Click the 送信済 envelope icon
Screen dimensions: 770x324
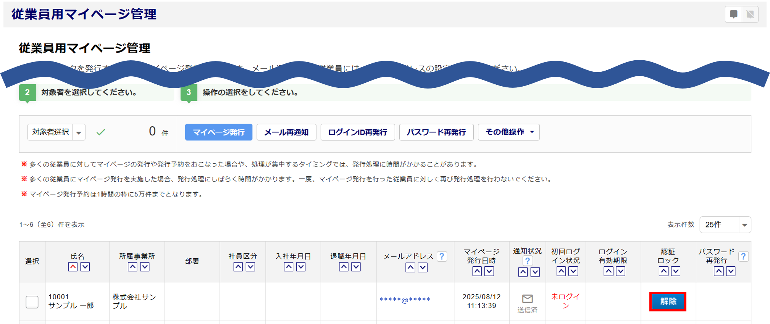pyautogui.click(x=527, y=298)
